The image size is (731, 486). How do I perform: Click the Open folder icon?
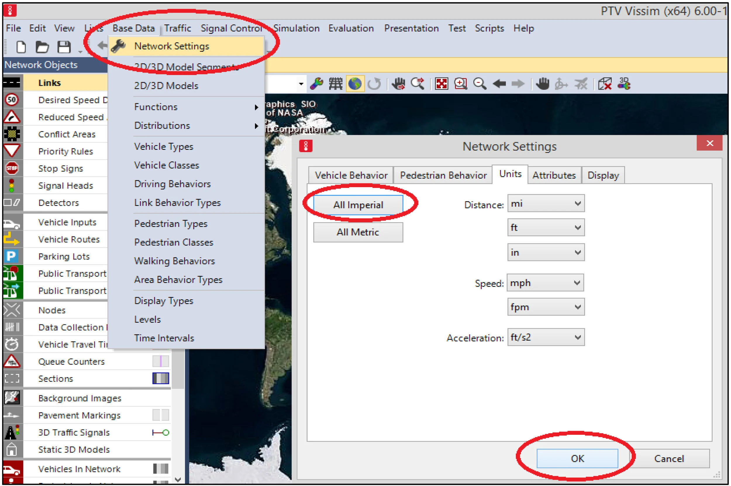42,47
